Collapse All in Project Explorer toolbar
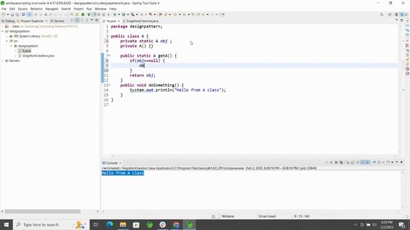410x230 pixels. pyautogui.click(x=72, y=20)
